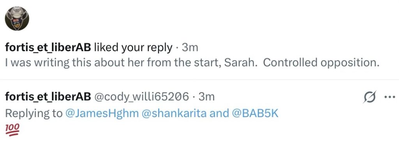Open the @JamesHghm mention

pos(102,114)
